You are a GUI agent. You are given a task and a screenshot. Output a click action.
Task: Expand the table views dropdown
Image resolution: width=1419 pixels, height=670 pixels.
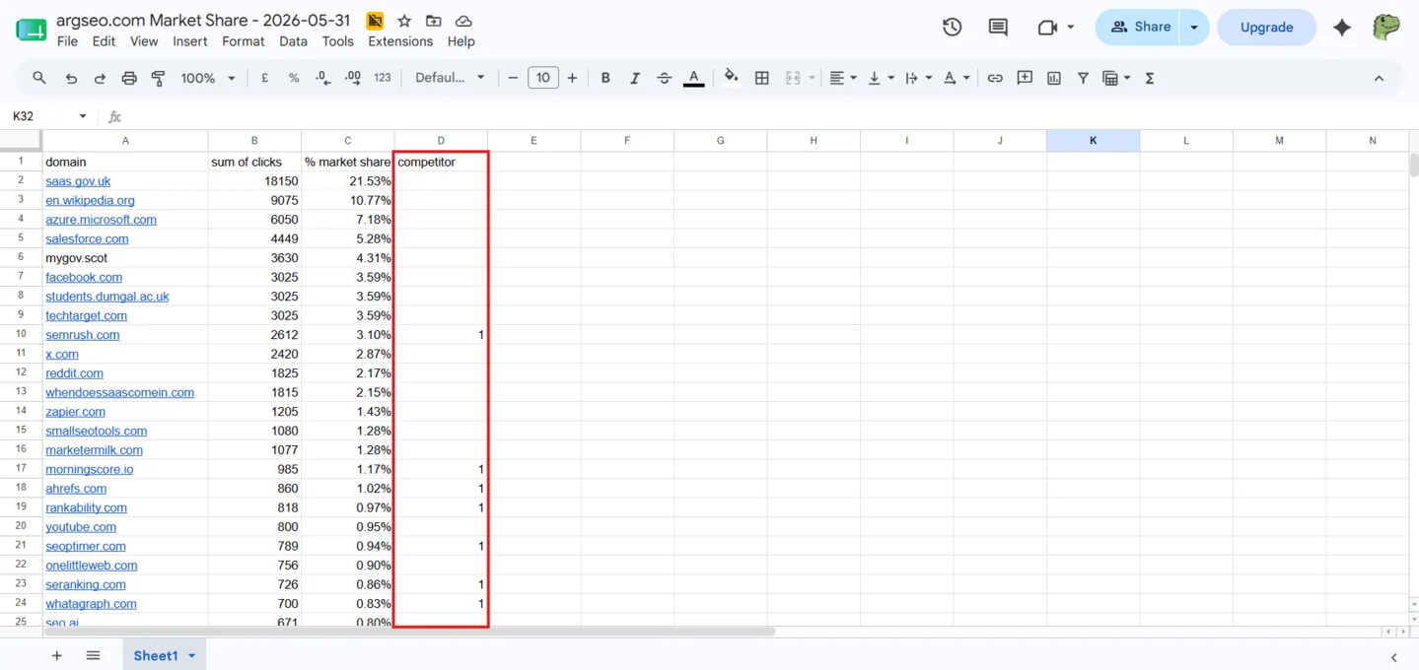[1126, 78]
